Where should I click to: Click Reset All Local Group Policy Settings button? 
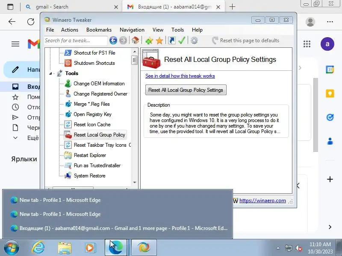point(186,90)
